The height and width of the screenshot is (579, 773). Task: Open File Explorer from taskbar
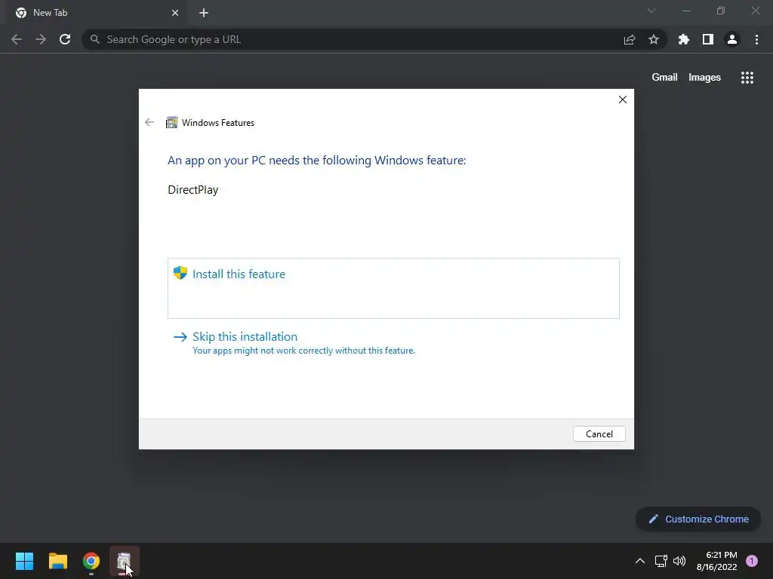[x=57, y=561]
